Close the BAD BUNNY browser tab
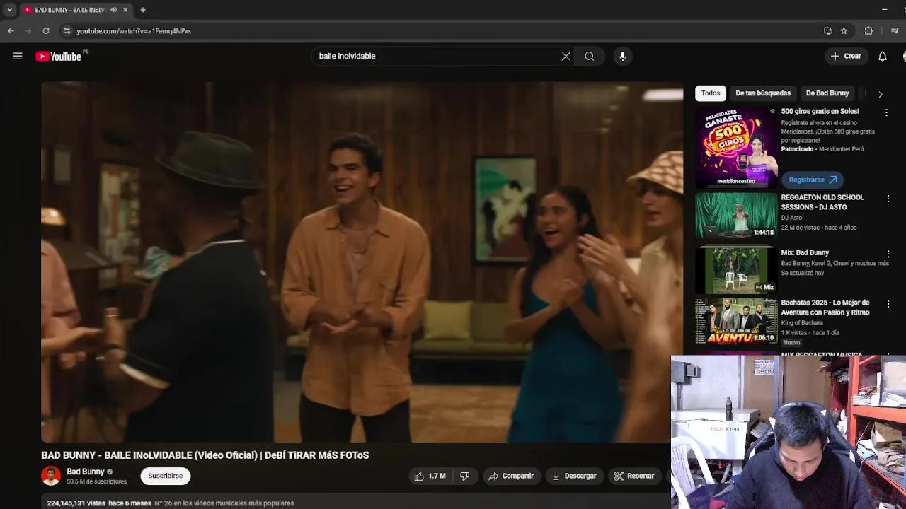 point(125,10)
